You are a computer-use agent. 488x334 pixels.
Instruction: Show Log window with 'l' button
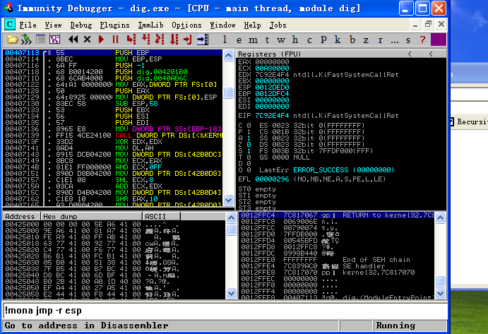pyautogui.click(x=225, y=40)
